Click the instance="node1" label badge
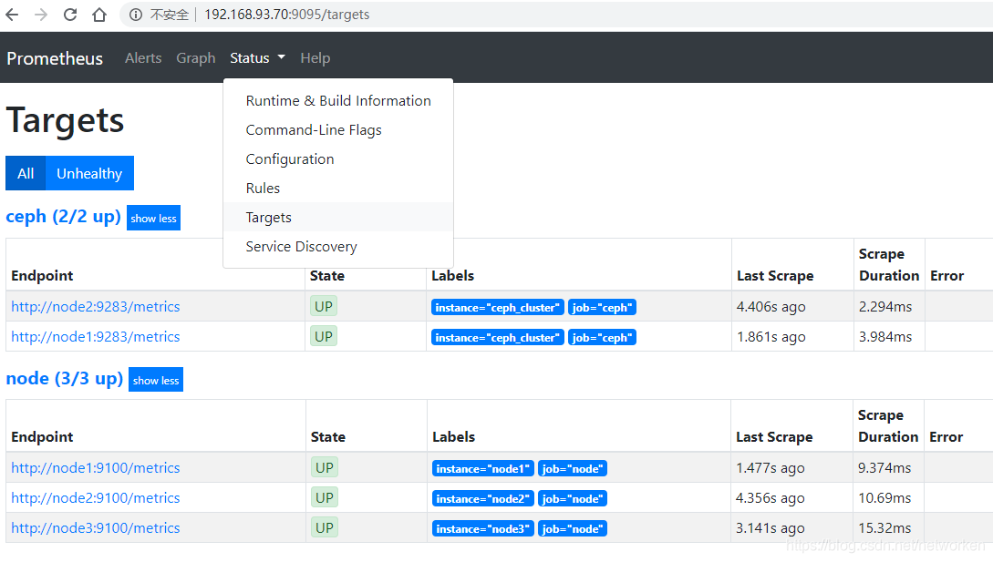Screen dimensions: 993x562 (483, 469)
